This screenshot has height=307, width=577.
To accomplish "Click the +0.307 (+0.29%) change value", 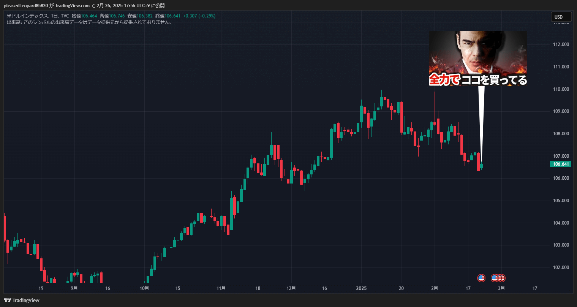I will click(x=199, y=16).
